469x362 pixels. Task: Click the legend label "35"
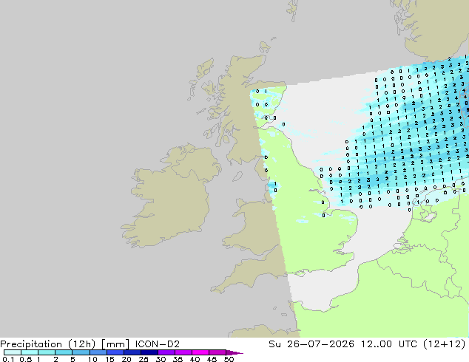[178, 359]
